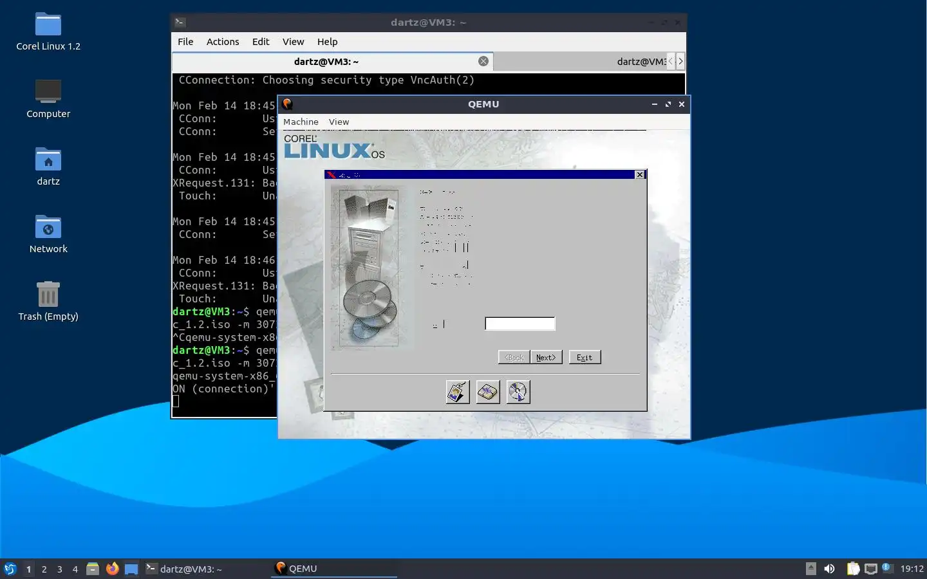Switch to the second dartz@VM3 terminal tab

[579, 61]
